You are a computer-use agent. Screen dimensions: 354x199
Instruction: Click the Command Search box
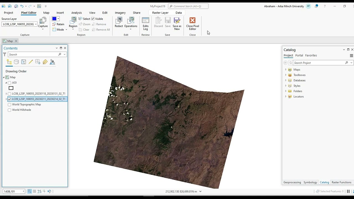(188, 6)
